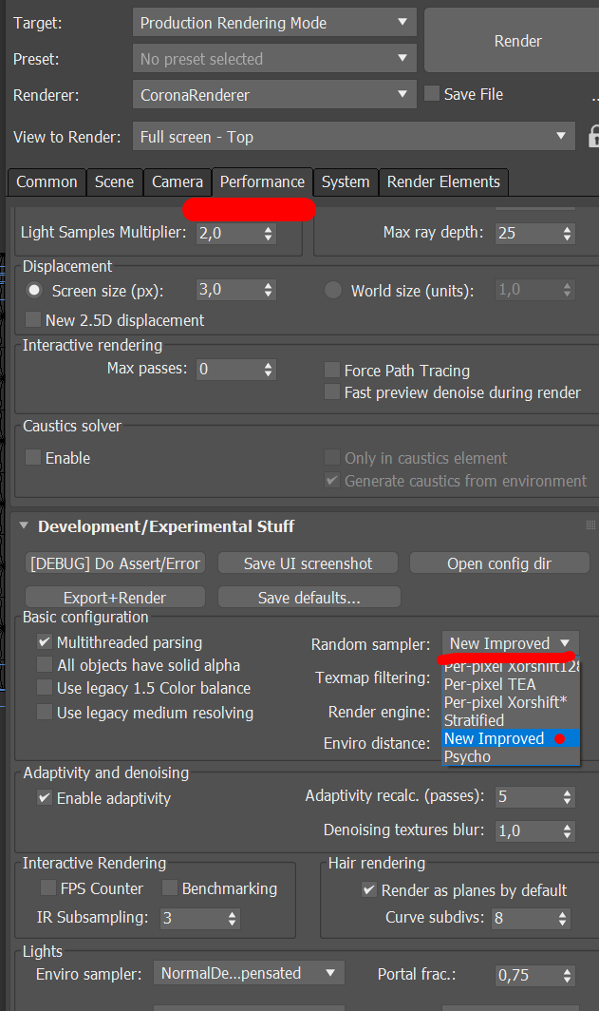599x1011 pixels.
Task: Click the Save UI screenshot button
Action: tap(308, 563)
